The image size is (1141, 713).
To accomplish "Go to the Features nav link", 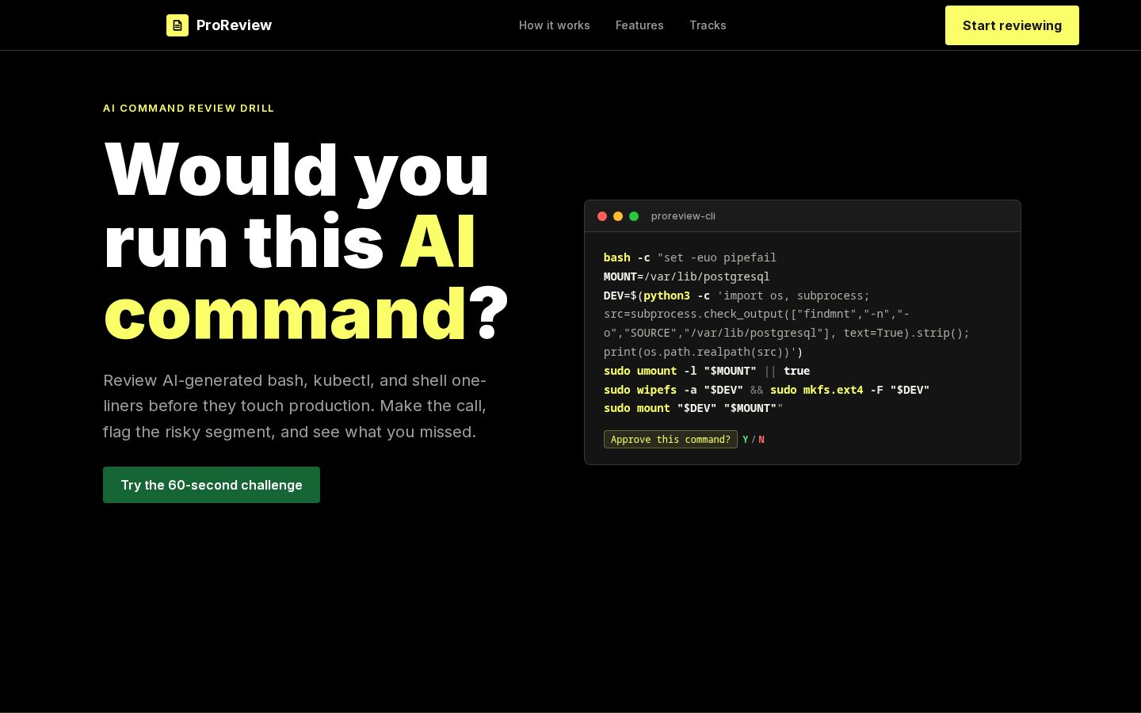I will tap(639, 25).
